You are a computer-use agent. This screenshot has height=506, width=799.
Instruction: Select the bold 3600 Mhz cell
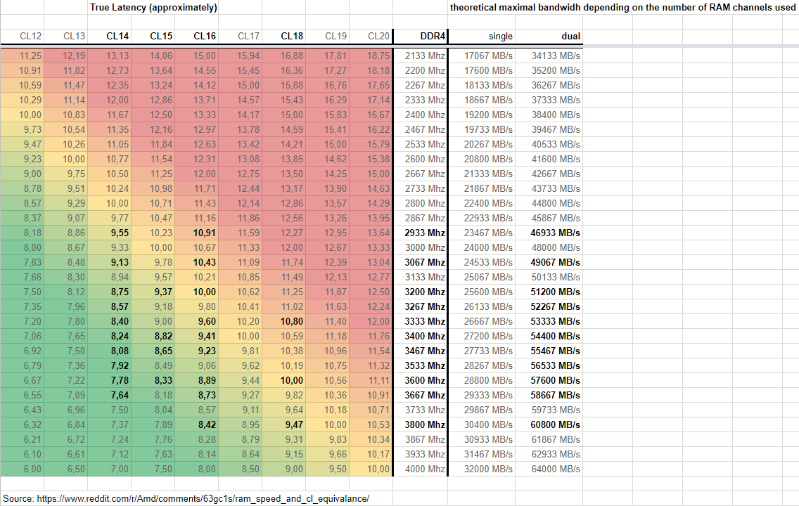[421, 380]
